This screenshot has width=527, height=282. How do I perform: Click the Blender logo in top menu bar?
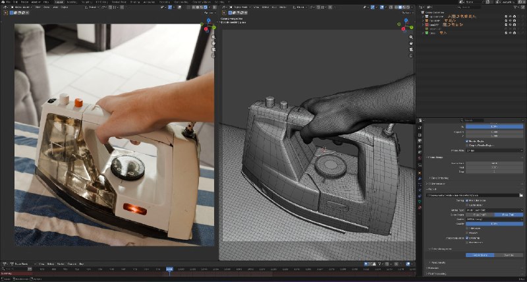point(3,2)
